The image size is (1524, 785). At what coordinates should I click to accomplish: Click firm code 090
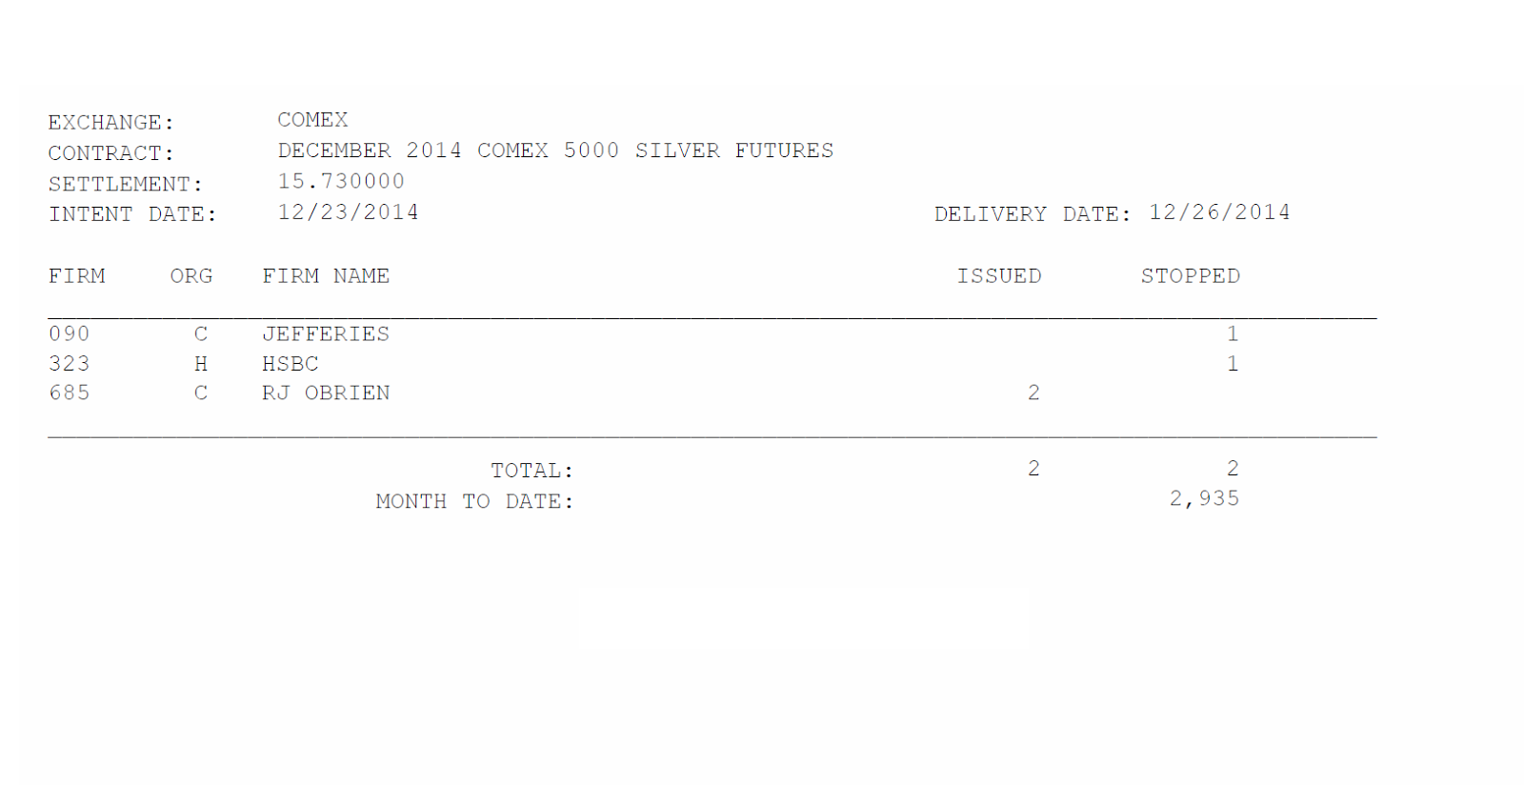point(70,334)
